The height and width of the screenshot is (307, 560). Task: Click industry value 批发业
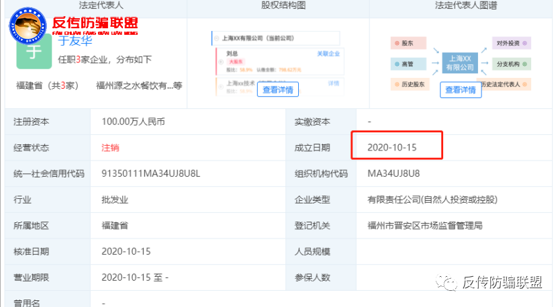115,200
